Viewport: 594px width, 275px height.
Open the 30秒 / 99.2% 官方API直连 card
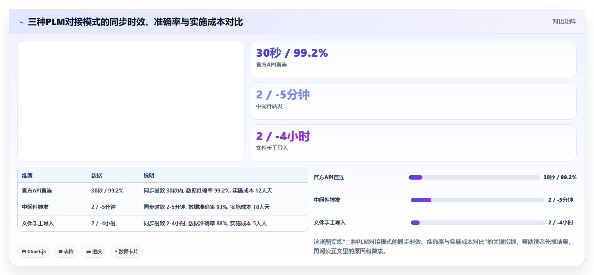pyautogui.click(x=413, y=59)
